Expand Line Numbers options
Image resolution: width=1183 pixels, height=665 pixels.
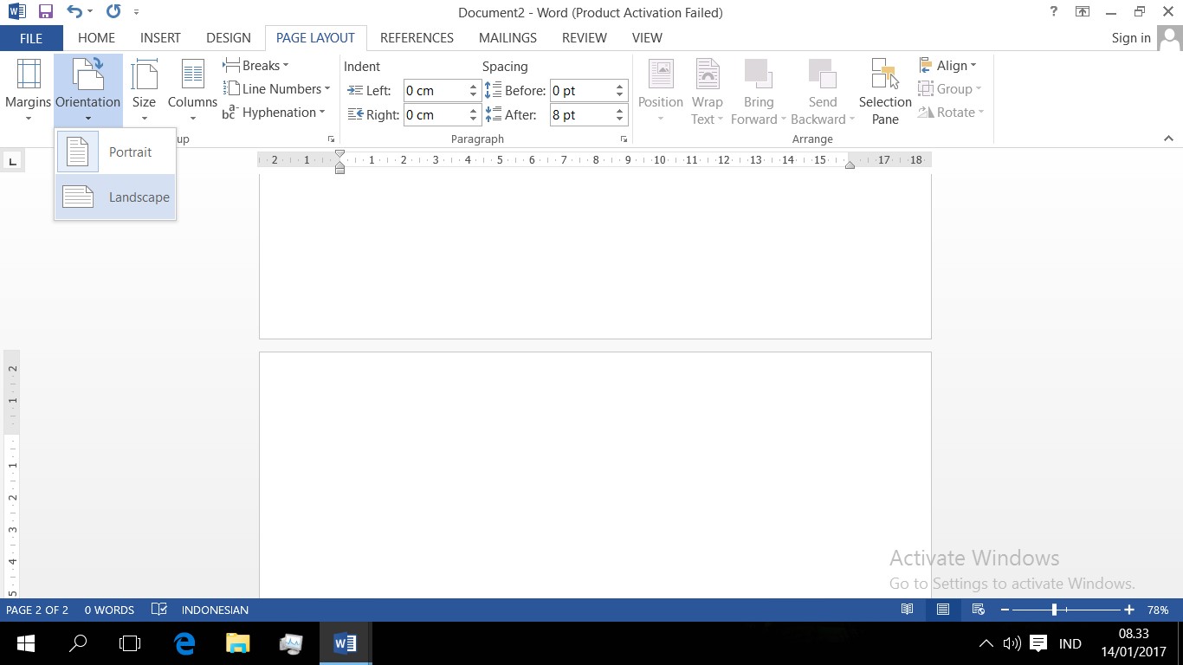[x=277, y=89]
